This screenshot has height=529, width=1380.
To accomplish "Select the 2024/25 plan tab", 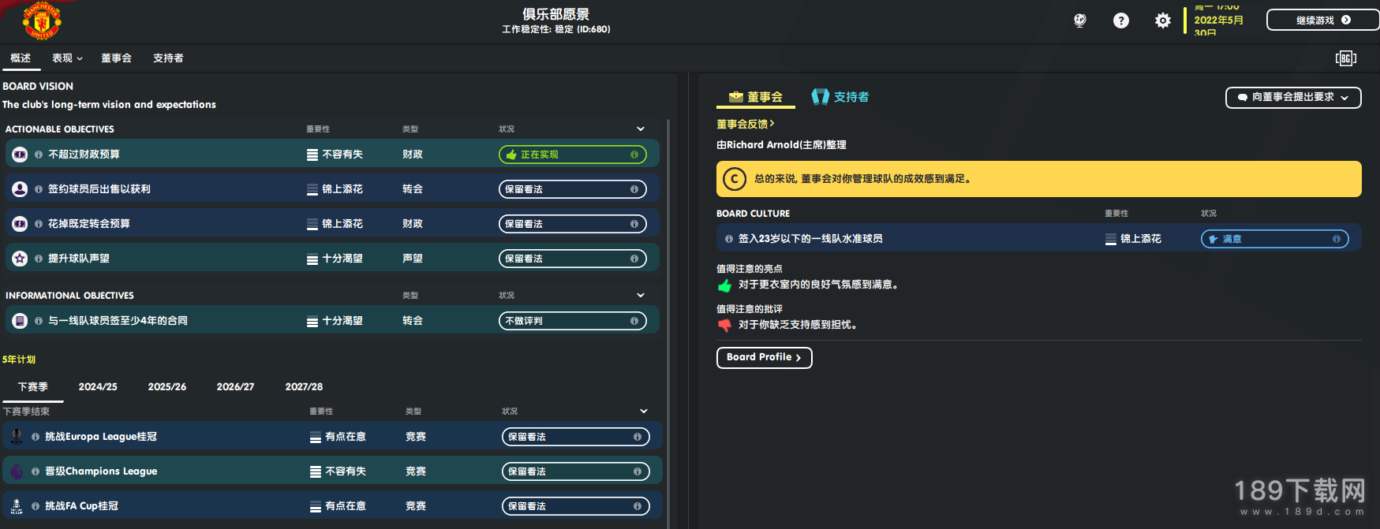I will click(x=98, y=387).
